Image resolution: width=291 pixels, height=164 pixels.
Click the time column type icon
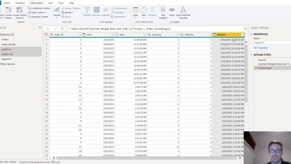[x=117, y=35]
